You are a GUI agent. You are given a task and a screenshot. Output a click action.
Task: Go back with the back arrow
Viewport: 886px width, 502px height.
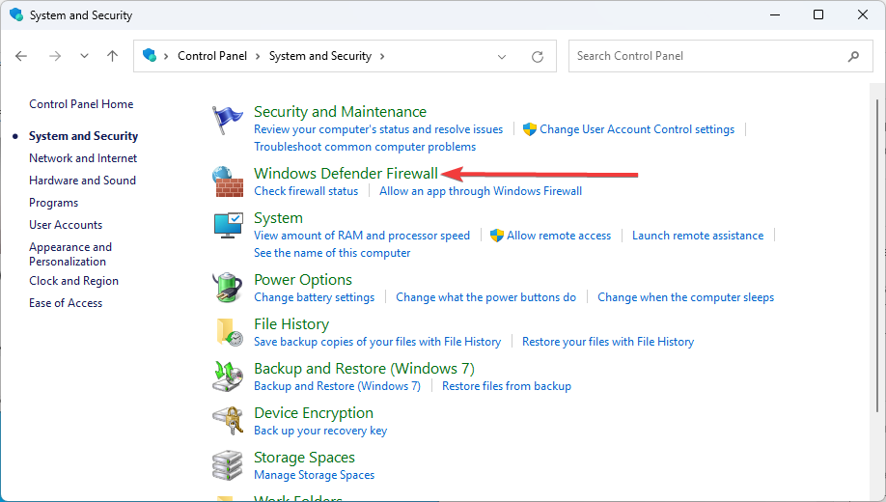pos(21,56)
